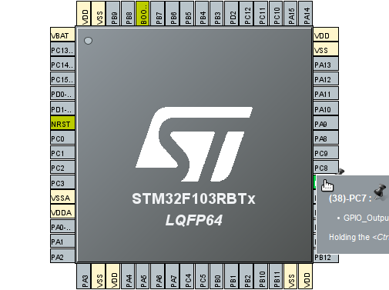Image resolution: width=389 pixels, height=290 pixels.
Task: Choose the PC2 pin
Action: point(62,167)
